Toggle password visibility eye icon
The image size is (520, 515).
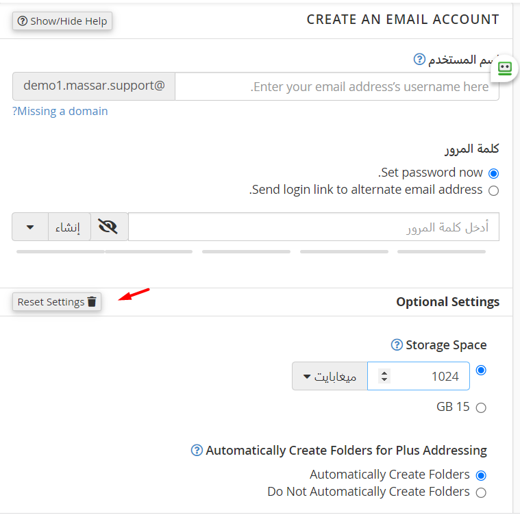click(x=108, y=227)
